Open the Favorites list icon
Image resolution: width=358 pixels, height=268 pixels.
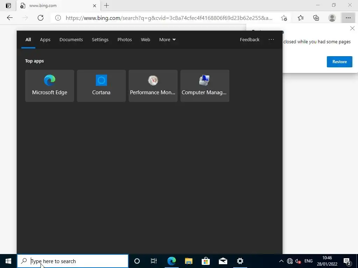tap(300, 18)
